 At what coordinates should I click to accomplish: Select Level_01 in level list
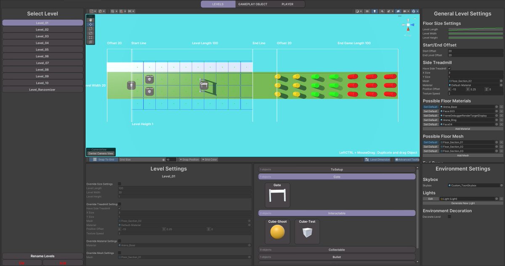pos(43,23)
